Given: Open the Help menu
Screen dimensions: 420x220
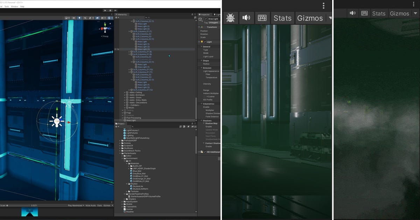Looking at the screenshot, I should click(22, 6).
